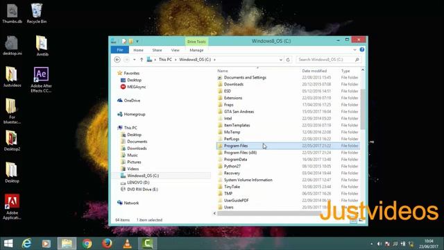444x250 pixels.
Task: Click the taskbar clock showing 10:04
Action: 429,244
